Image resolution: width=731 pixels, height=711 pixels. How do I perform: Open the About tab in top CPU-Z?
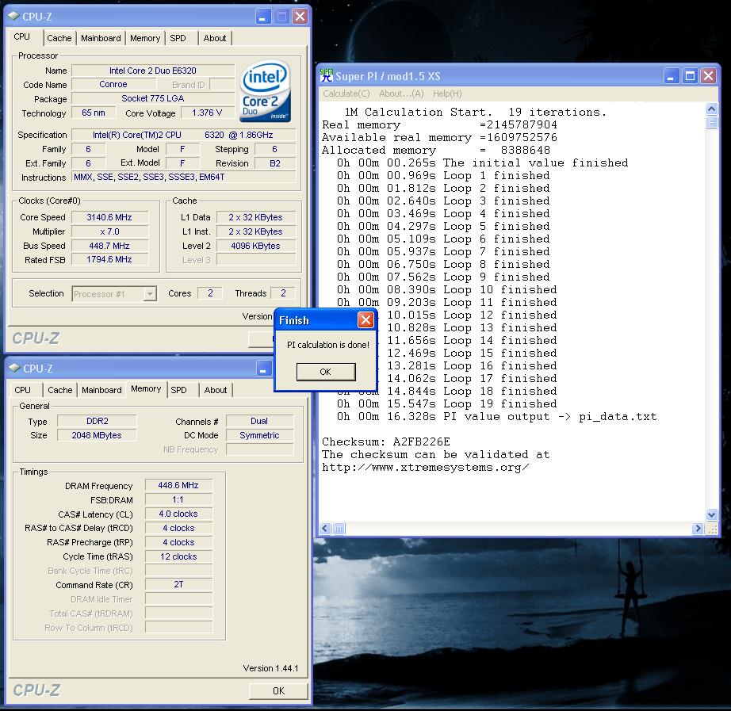[214, 38]
